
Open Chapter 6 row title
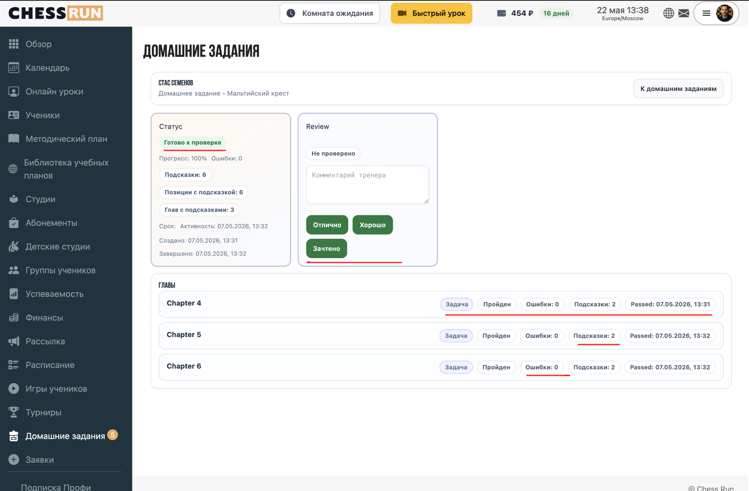[x=184, y=366]
